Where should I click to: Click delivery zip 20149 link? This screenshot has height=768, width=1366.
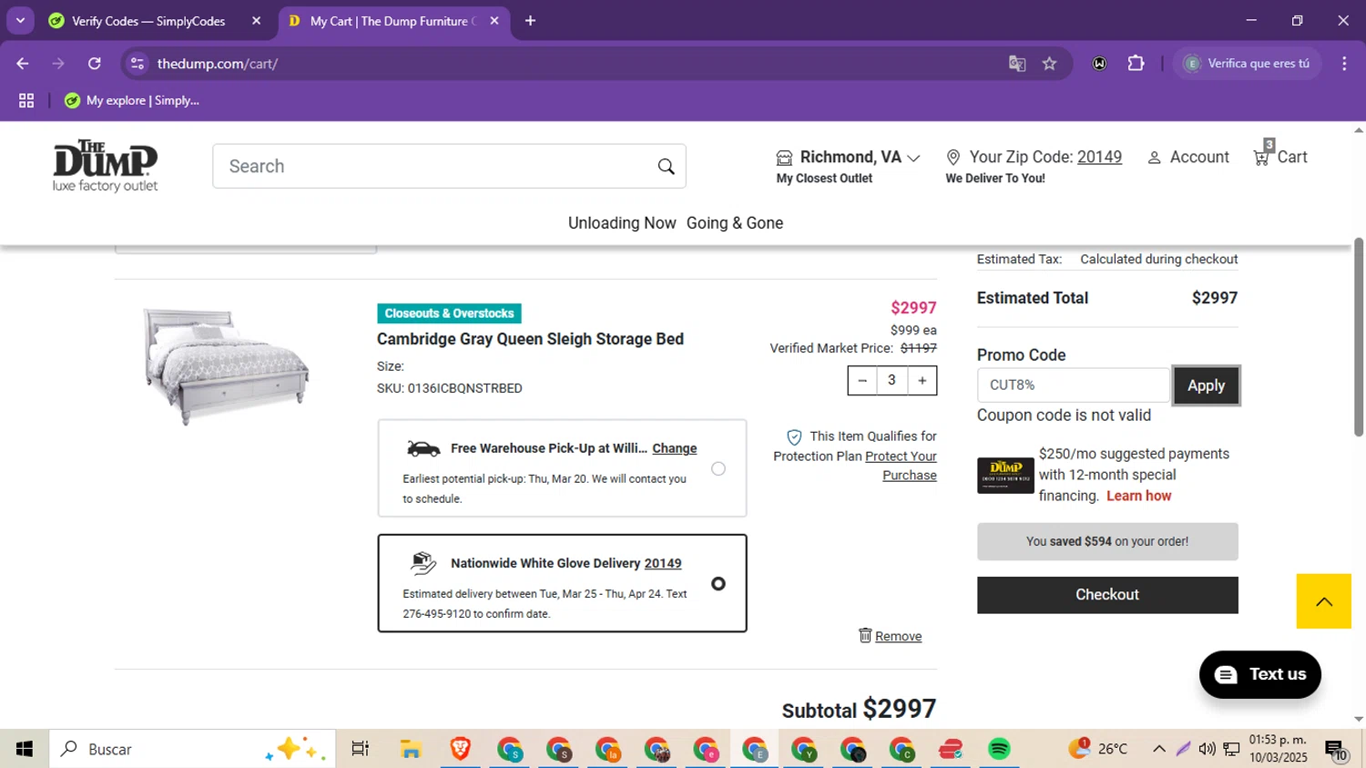click(x=663, y=563)
